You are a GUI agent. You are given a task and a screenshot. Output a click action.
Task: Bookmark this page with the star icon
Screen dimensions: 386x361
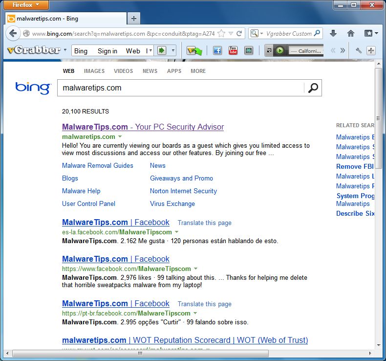coord(221,33)
